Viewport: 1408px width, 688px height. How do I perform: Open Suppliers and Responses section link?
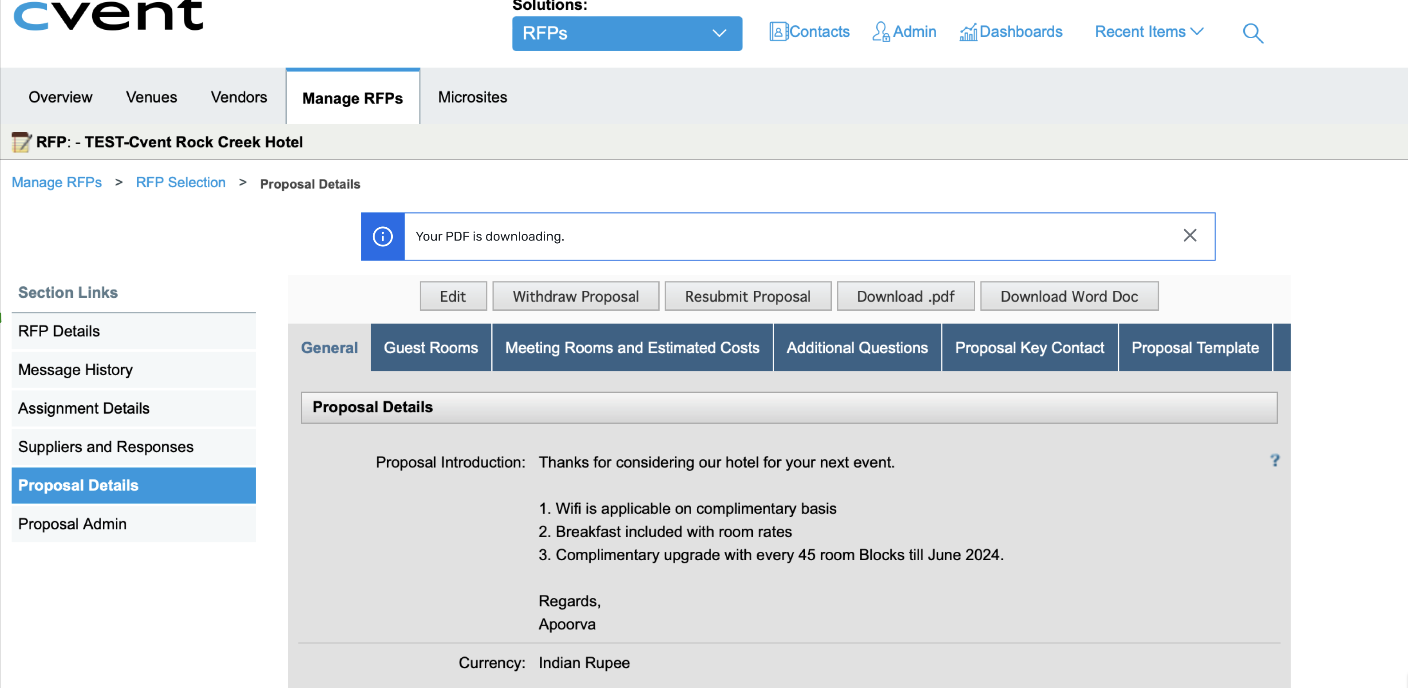(x=133, y=447)
